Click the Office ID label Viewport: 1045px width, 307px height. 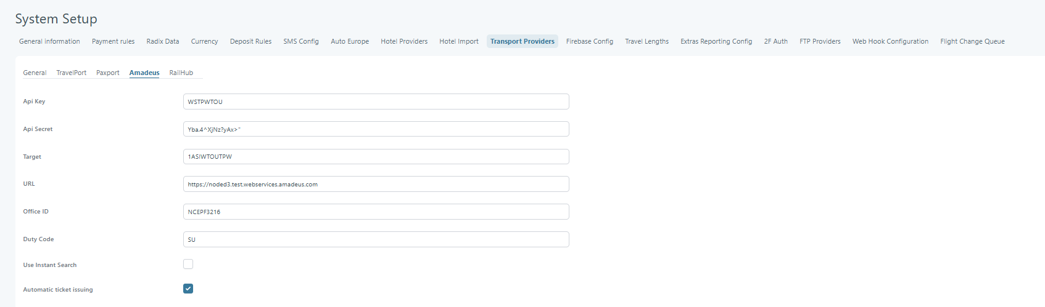[36, 212]
